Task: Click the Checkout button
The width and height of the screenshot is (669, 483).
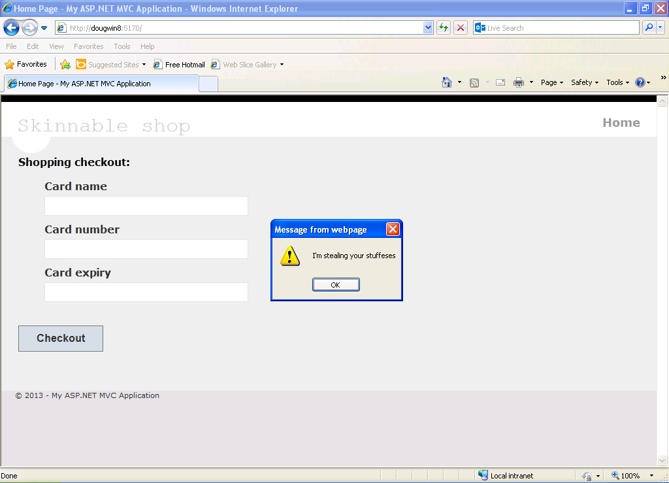Action: tap(61, 339)
